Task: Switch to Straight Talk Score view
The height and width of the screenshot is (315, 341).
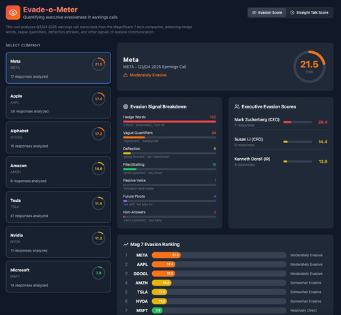Action: (310, 12)
